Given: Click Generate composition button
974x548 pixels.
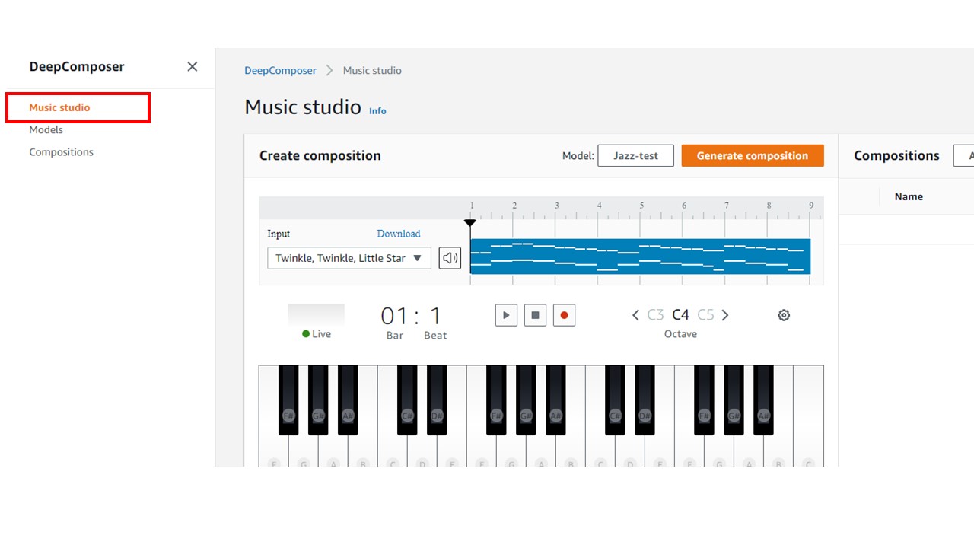Looking at the screenshot, I should 753,155.
